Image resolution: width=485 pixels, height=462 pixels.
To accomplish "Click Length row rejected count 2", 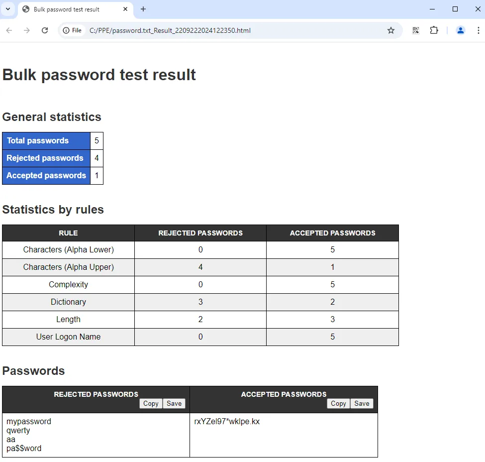I will pos(200,320).
